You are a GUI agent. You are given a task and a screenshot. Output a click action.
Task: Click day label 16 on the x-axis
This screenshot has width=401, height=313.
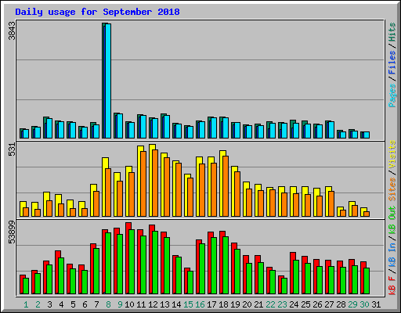coord(200,304)
